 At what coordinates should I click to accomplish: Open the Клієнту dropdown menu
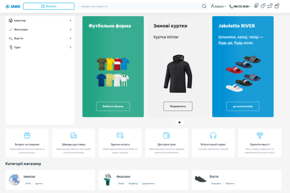(x=218, y=7)
